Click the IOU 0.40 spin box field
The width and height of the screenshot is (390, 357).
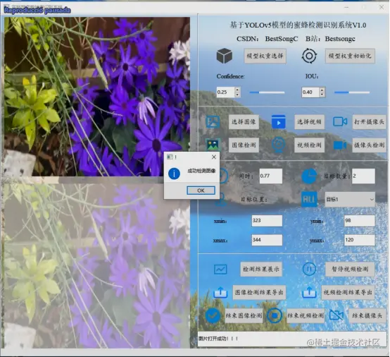310,92
